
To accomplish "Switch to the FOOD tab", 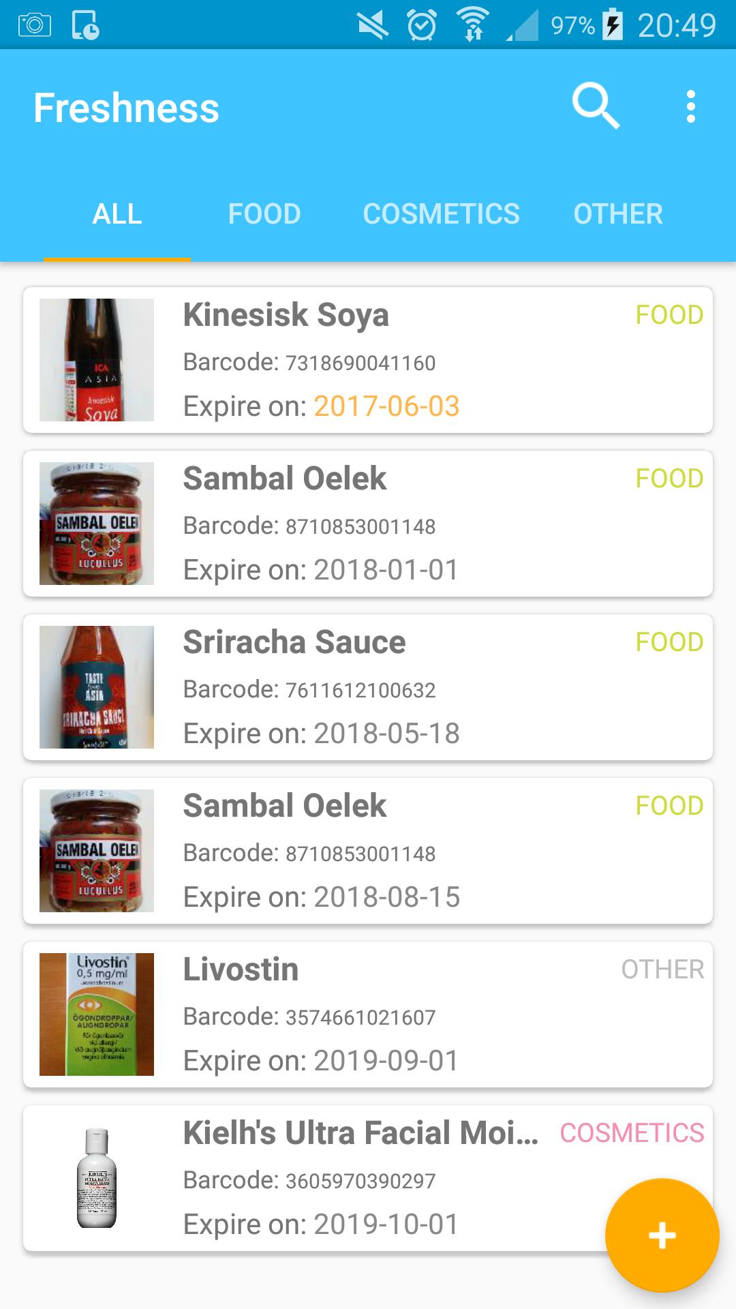I will 264,214.
